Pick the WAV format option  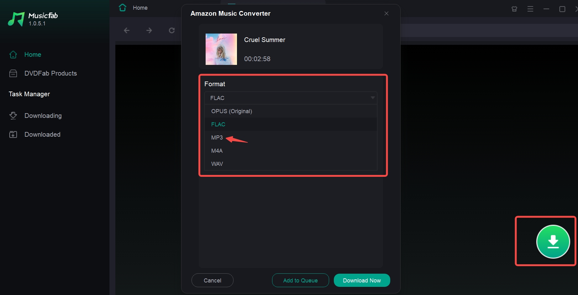coord(217,164)
